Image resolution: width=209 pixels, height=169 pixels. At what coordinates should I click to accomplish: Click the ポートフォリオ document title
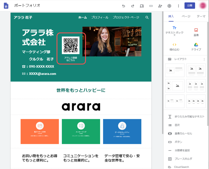27,6
